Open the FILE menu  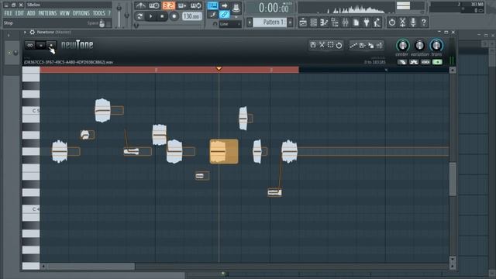[8, 13]
